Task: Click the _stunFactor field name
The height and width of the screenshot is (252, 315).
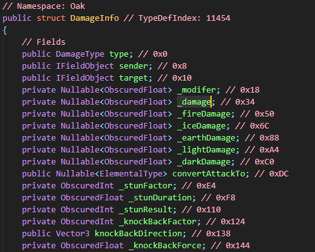Action: [146, 186]
